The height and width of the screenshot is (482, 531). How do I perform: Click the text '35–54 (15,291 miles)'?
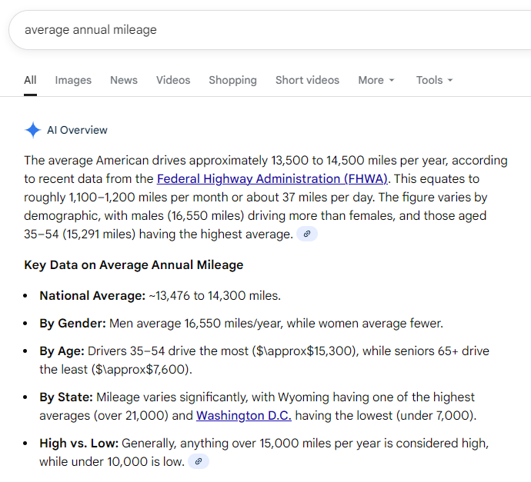[79, 234]
